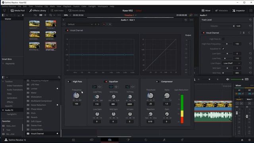Switch media pool to list view
The height and width of the screenshot is (143, 254).
[45, 15]
